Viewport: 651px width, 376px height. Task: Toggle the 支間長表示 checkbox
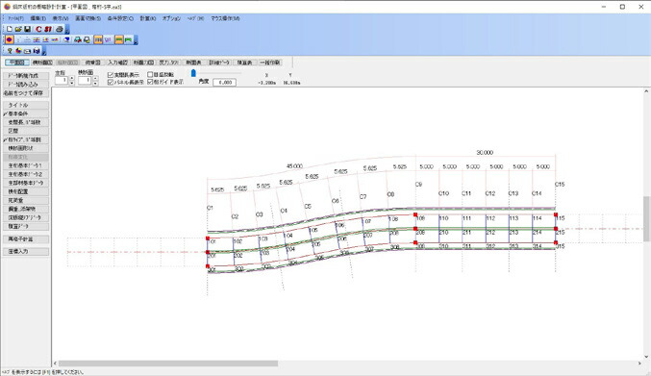pos(111,75)
